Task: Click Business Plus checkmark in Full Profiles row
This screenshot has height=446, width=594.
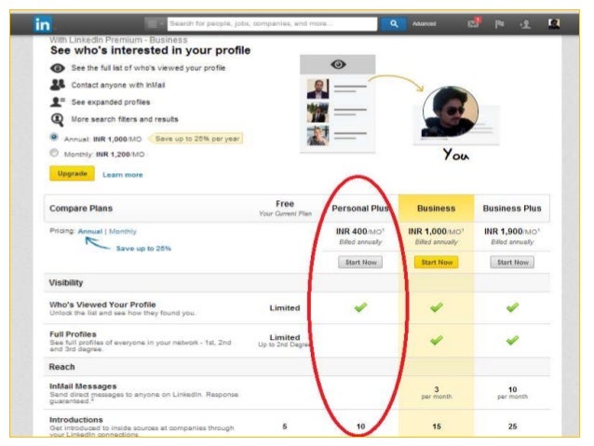Action: [x=512, y=340]
